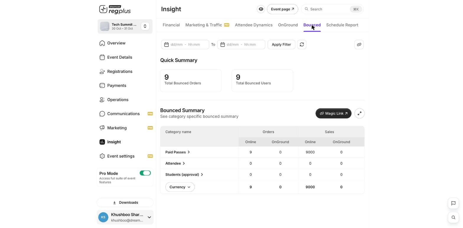Click the bottom-right search icon
463x228 pixels.
(x=454, y=218)
